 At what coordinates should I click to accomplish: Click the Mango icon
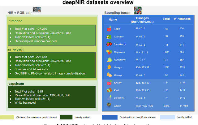[109, 67]
